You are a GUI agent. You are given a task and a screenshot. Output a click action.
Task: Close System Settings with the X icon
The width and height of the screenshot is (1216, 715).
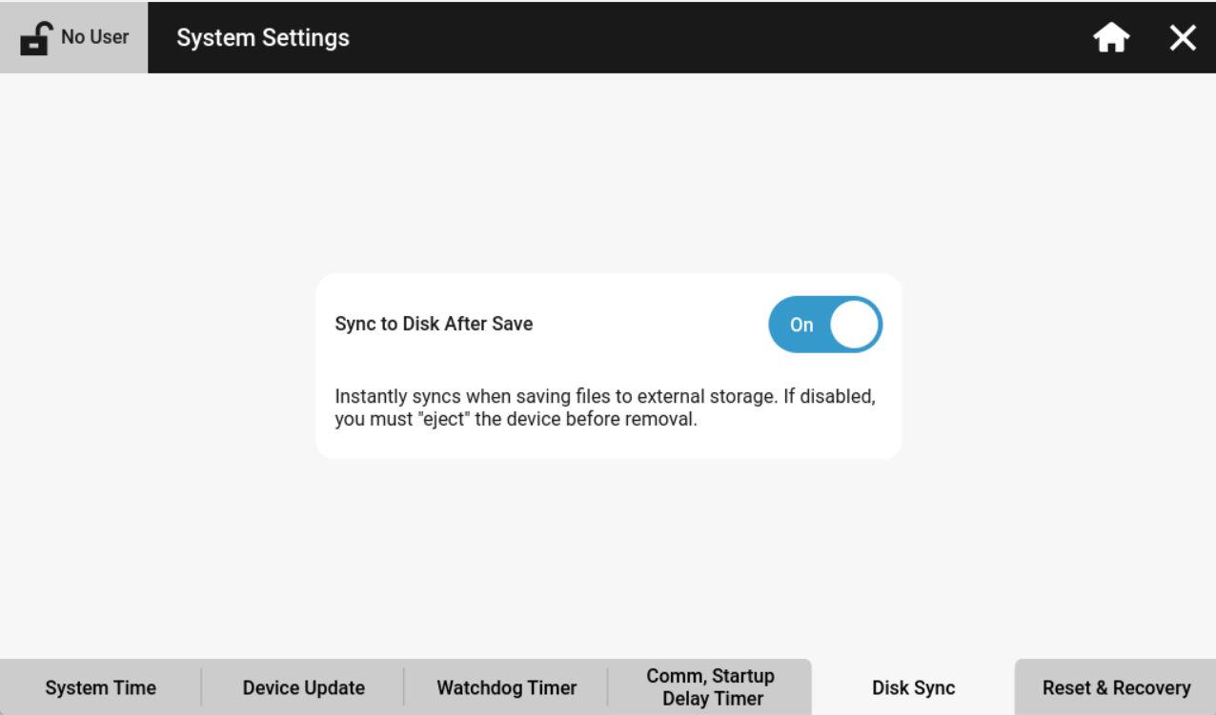1183,38
